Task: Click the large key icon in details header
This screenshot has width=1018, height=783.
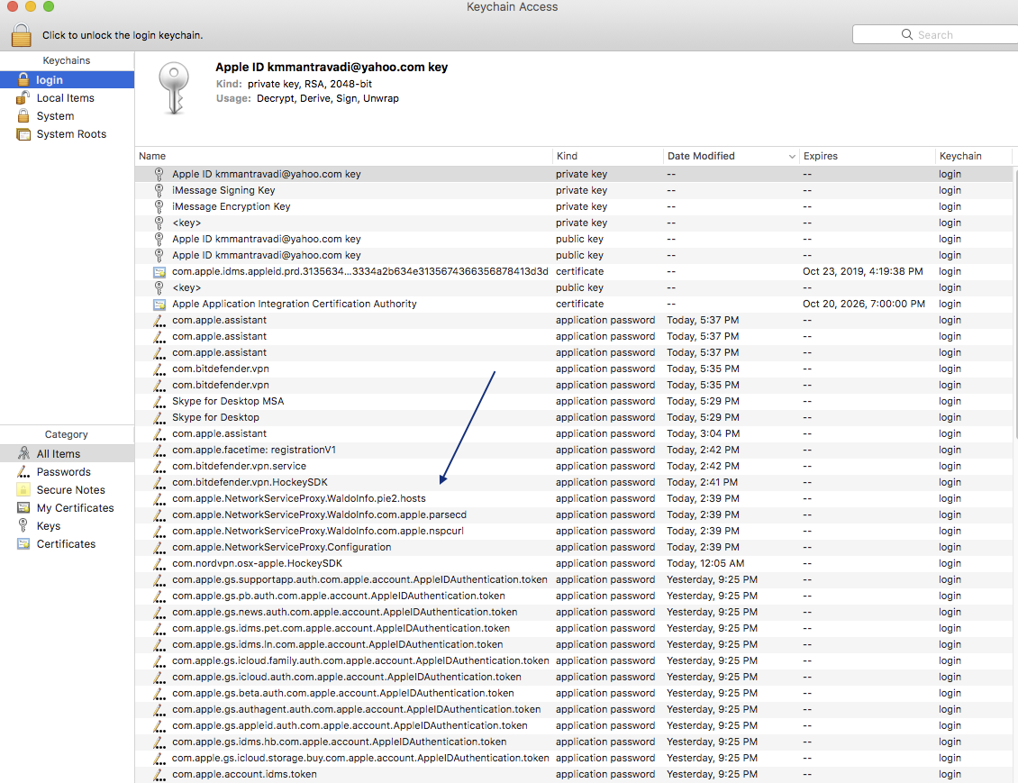Action: click(x=174, y=89)
